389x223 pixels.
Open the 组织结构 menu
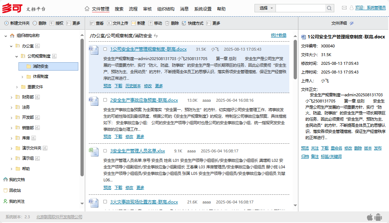(166, 9)
